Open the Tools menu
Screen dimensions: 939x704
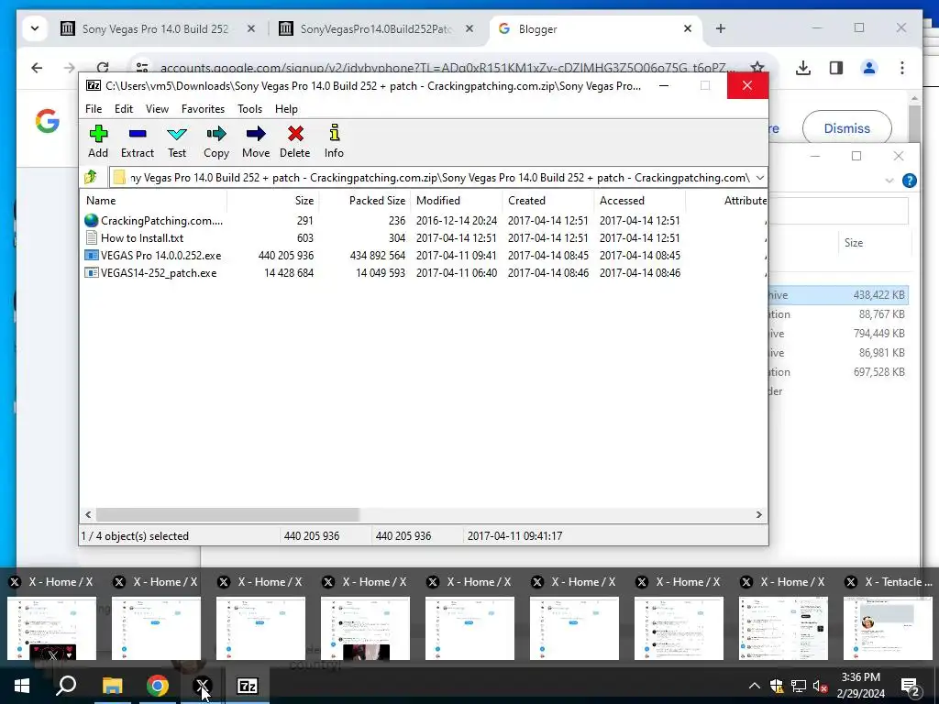(x=249, y=108)
